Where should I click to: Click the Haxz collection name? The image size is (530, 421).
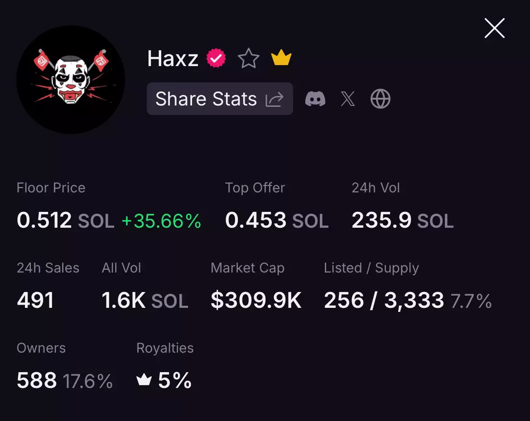pyautogui.click(x=173, y=59)
